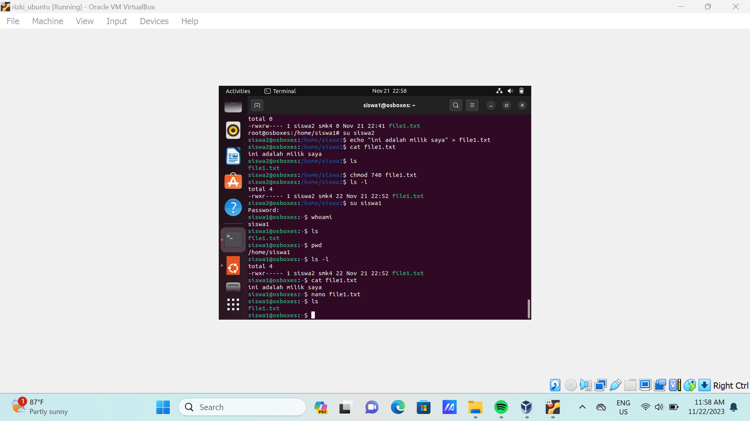Click the terminal scrollbar
The width and height of the screenshot is (750, 421).
pos(529,309)
